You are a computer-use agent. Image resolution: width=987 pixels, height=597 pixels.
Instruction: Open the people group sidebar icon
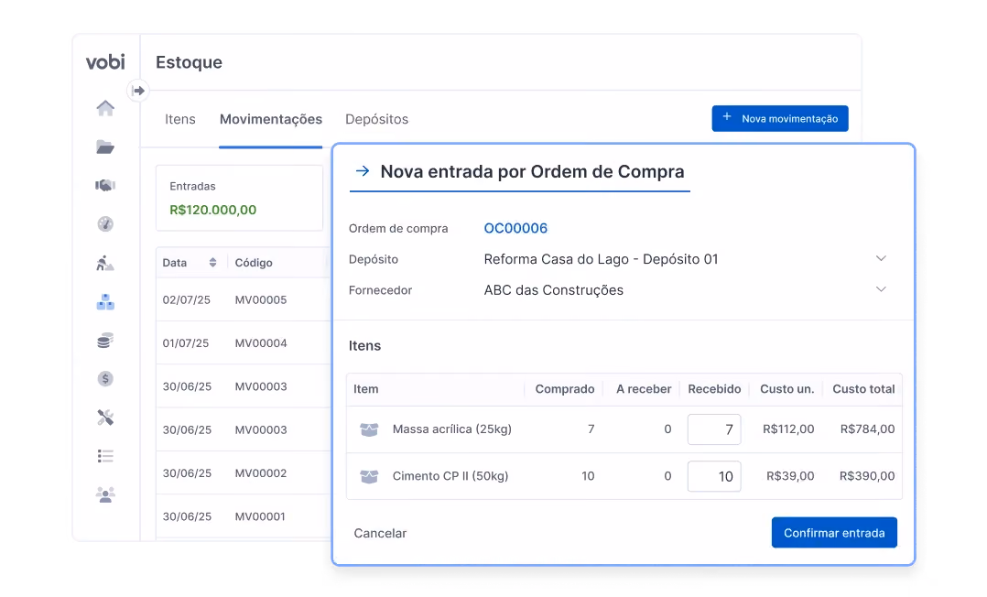(x=105, y=495)
